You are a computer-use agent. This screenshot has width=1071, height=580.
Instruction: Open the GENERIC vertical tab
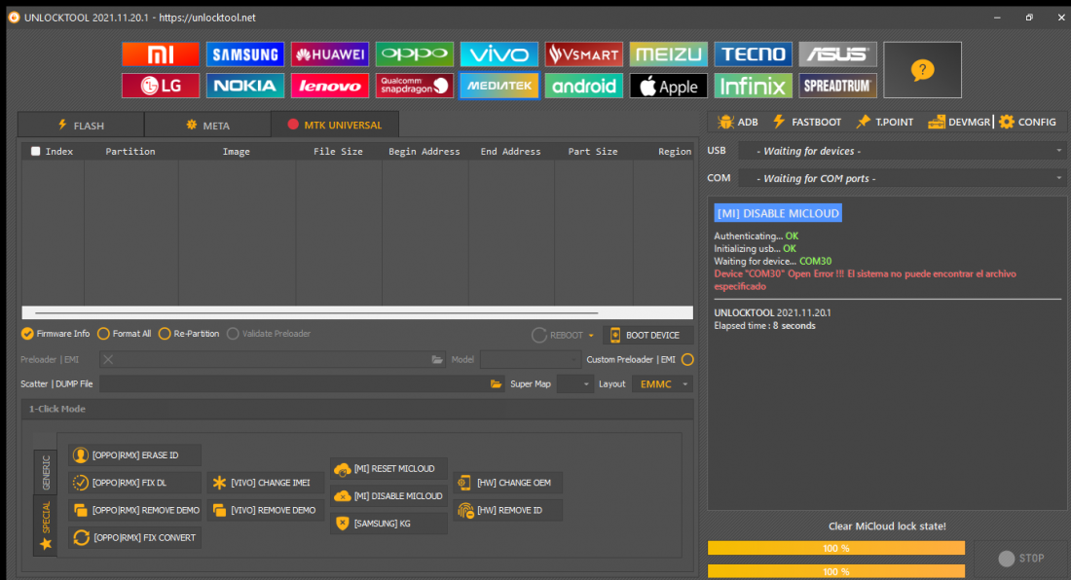click(x=46, y=472)
